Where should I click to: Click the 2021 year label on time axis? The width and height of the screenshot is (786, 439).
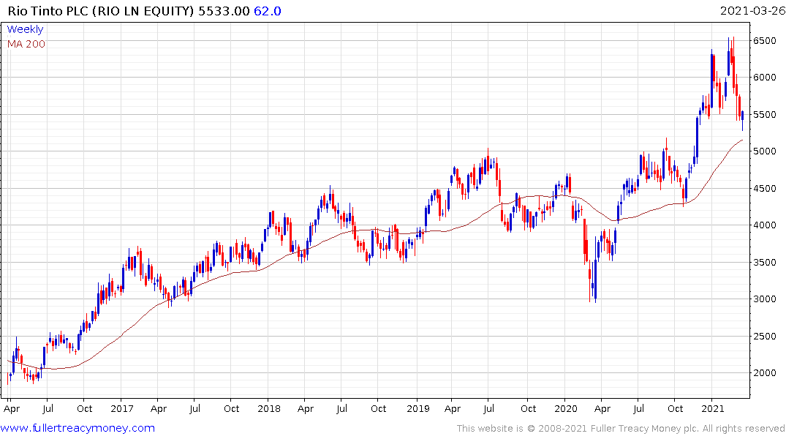coord(712,408)
